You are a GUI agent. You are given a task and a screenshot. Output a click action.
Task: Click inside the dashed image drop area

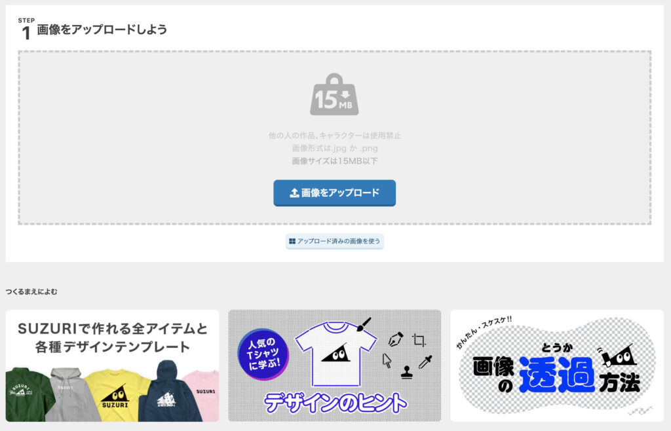335,138
